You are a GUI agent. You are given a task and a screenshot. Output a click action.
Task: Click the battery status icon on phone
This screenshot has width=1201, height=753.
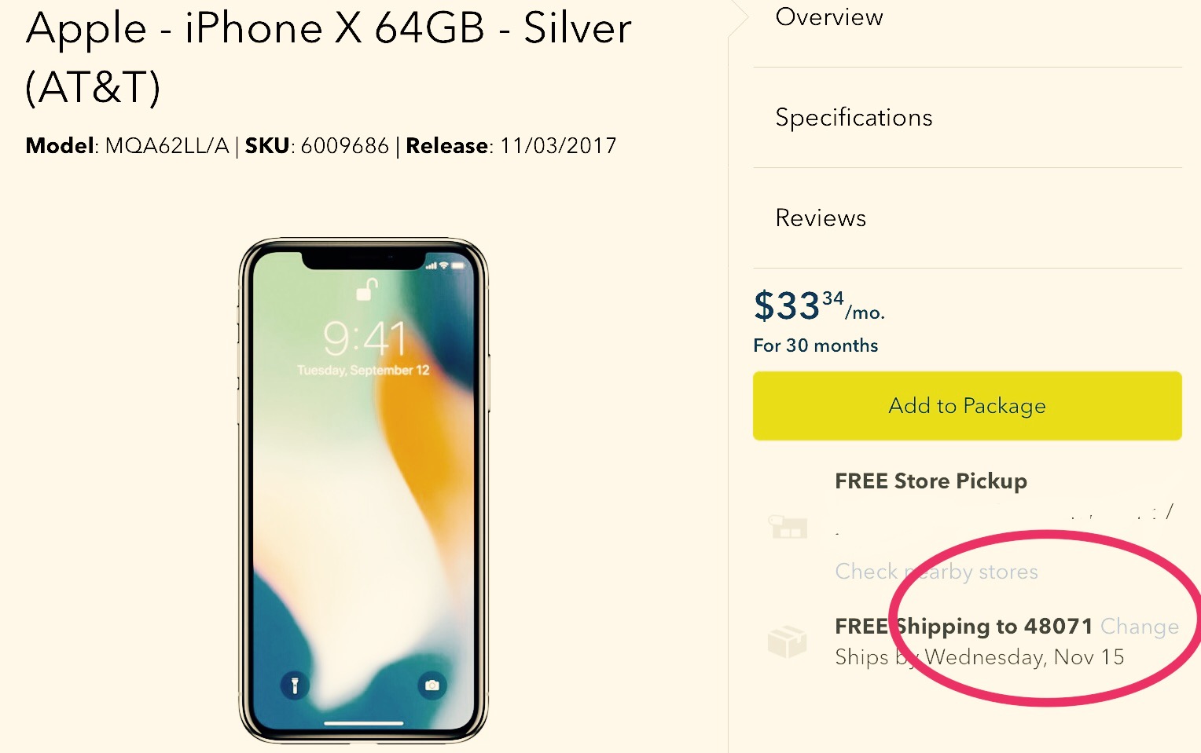point(458,265)
